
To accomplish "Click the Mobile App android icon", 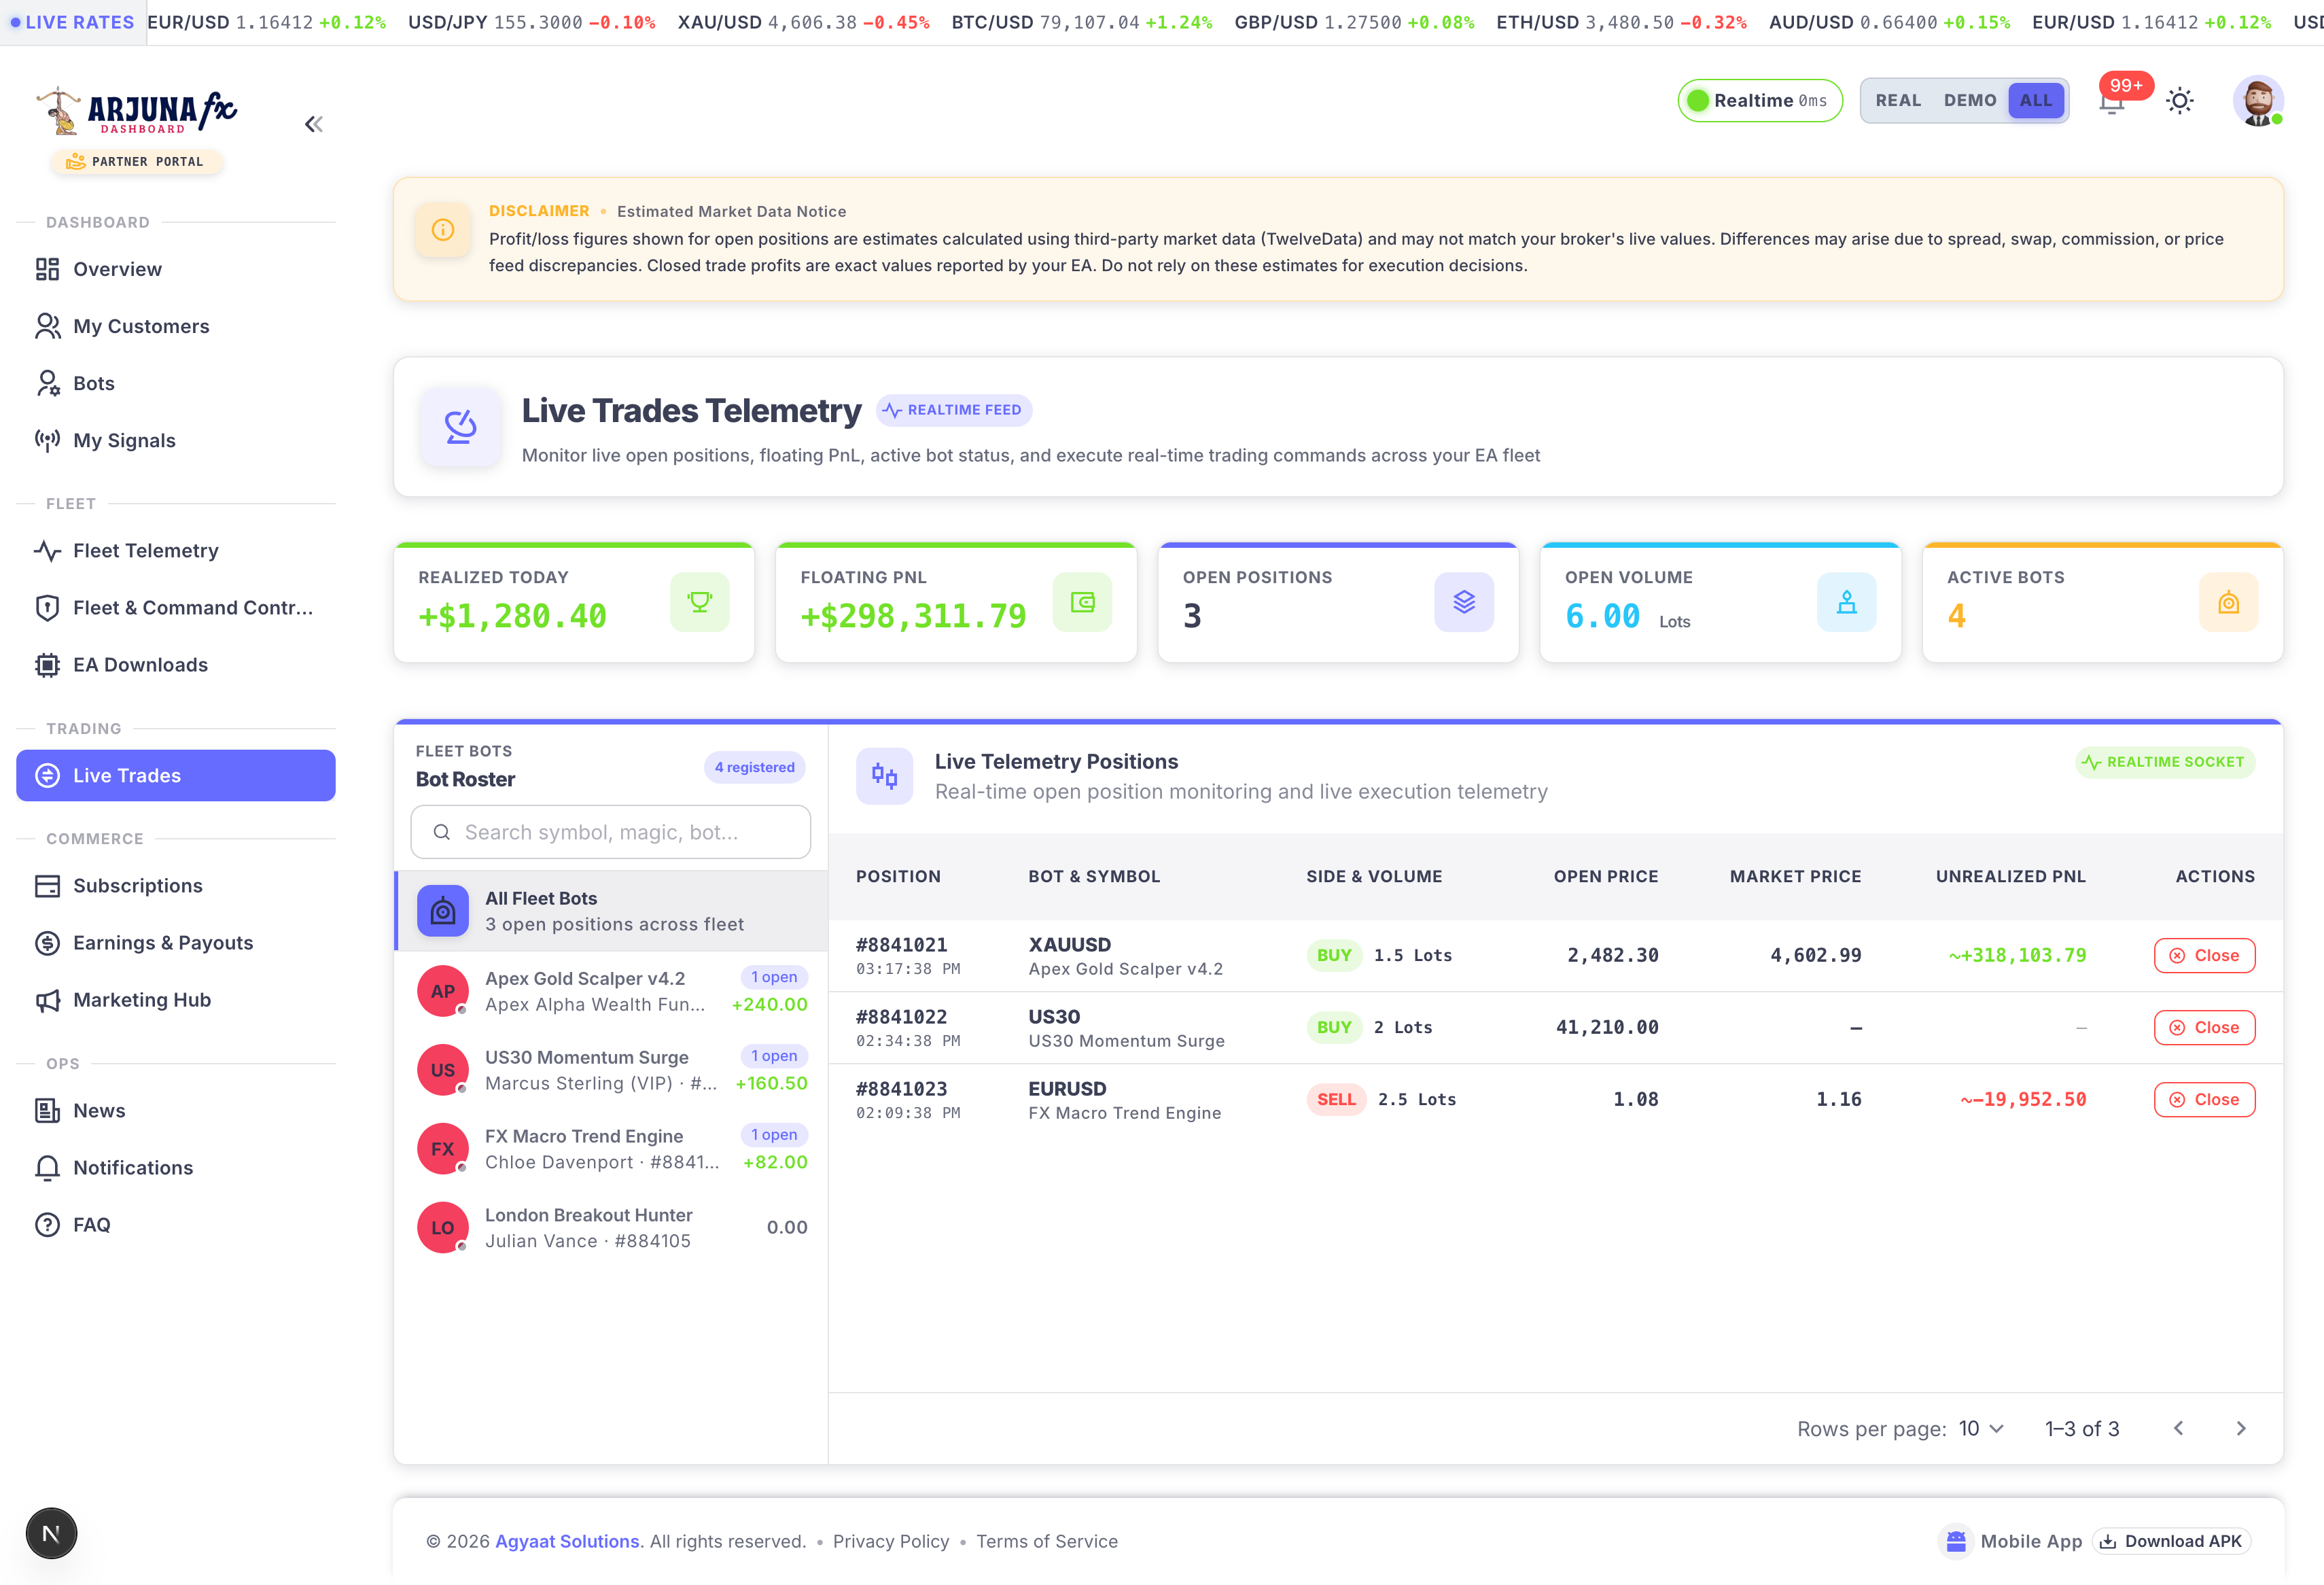I will point(1956,1541).
